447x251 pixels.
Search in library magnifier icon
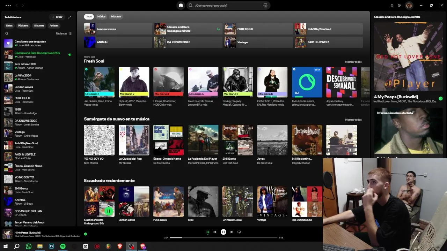click(x=7, y=34)
